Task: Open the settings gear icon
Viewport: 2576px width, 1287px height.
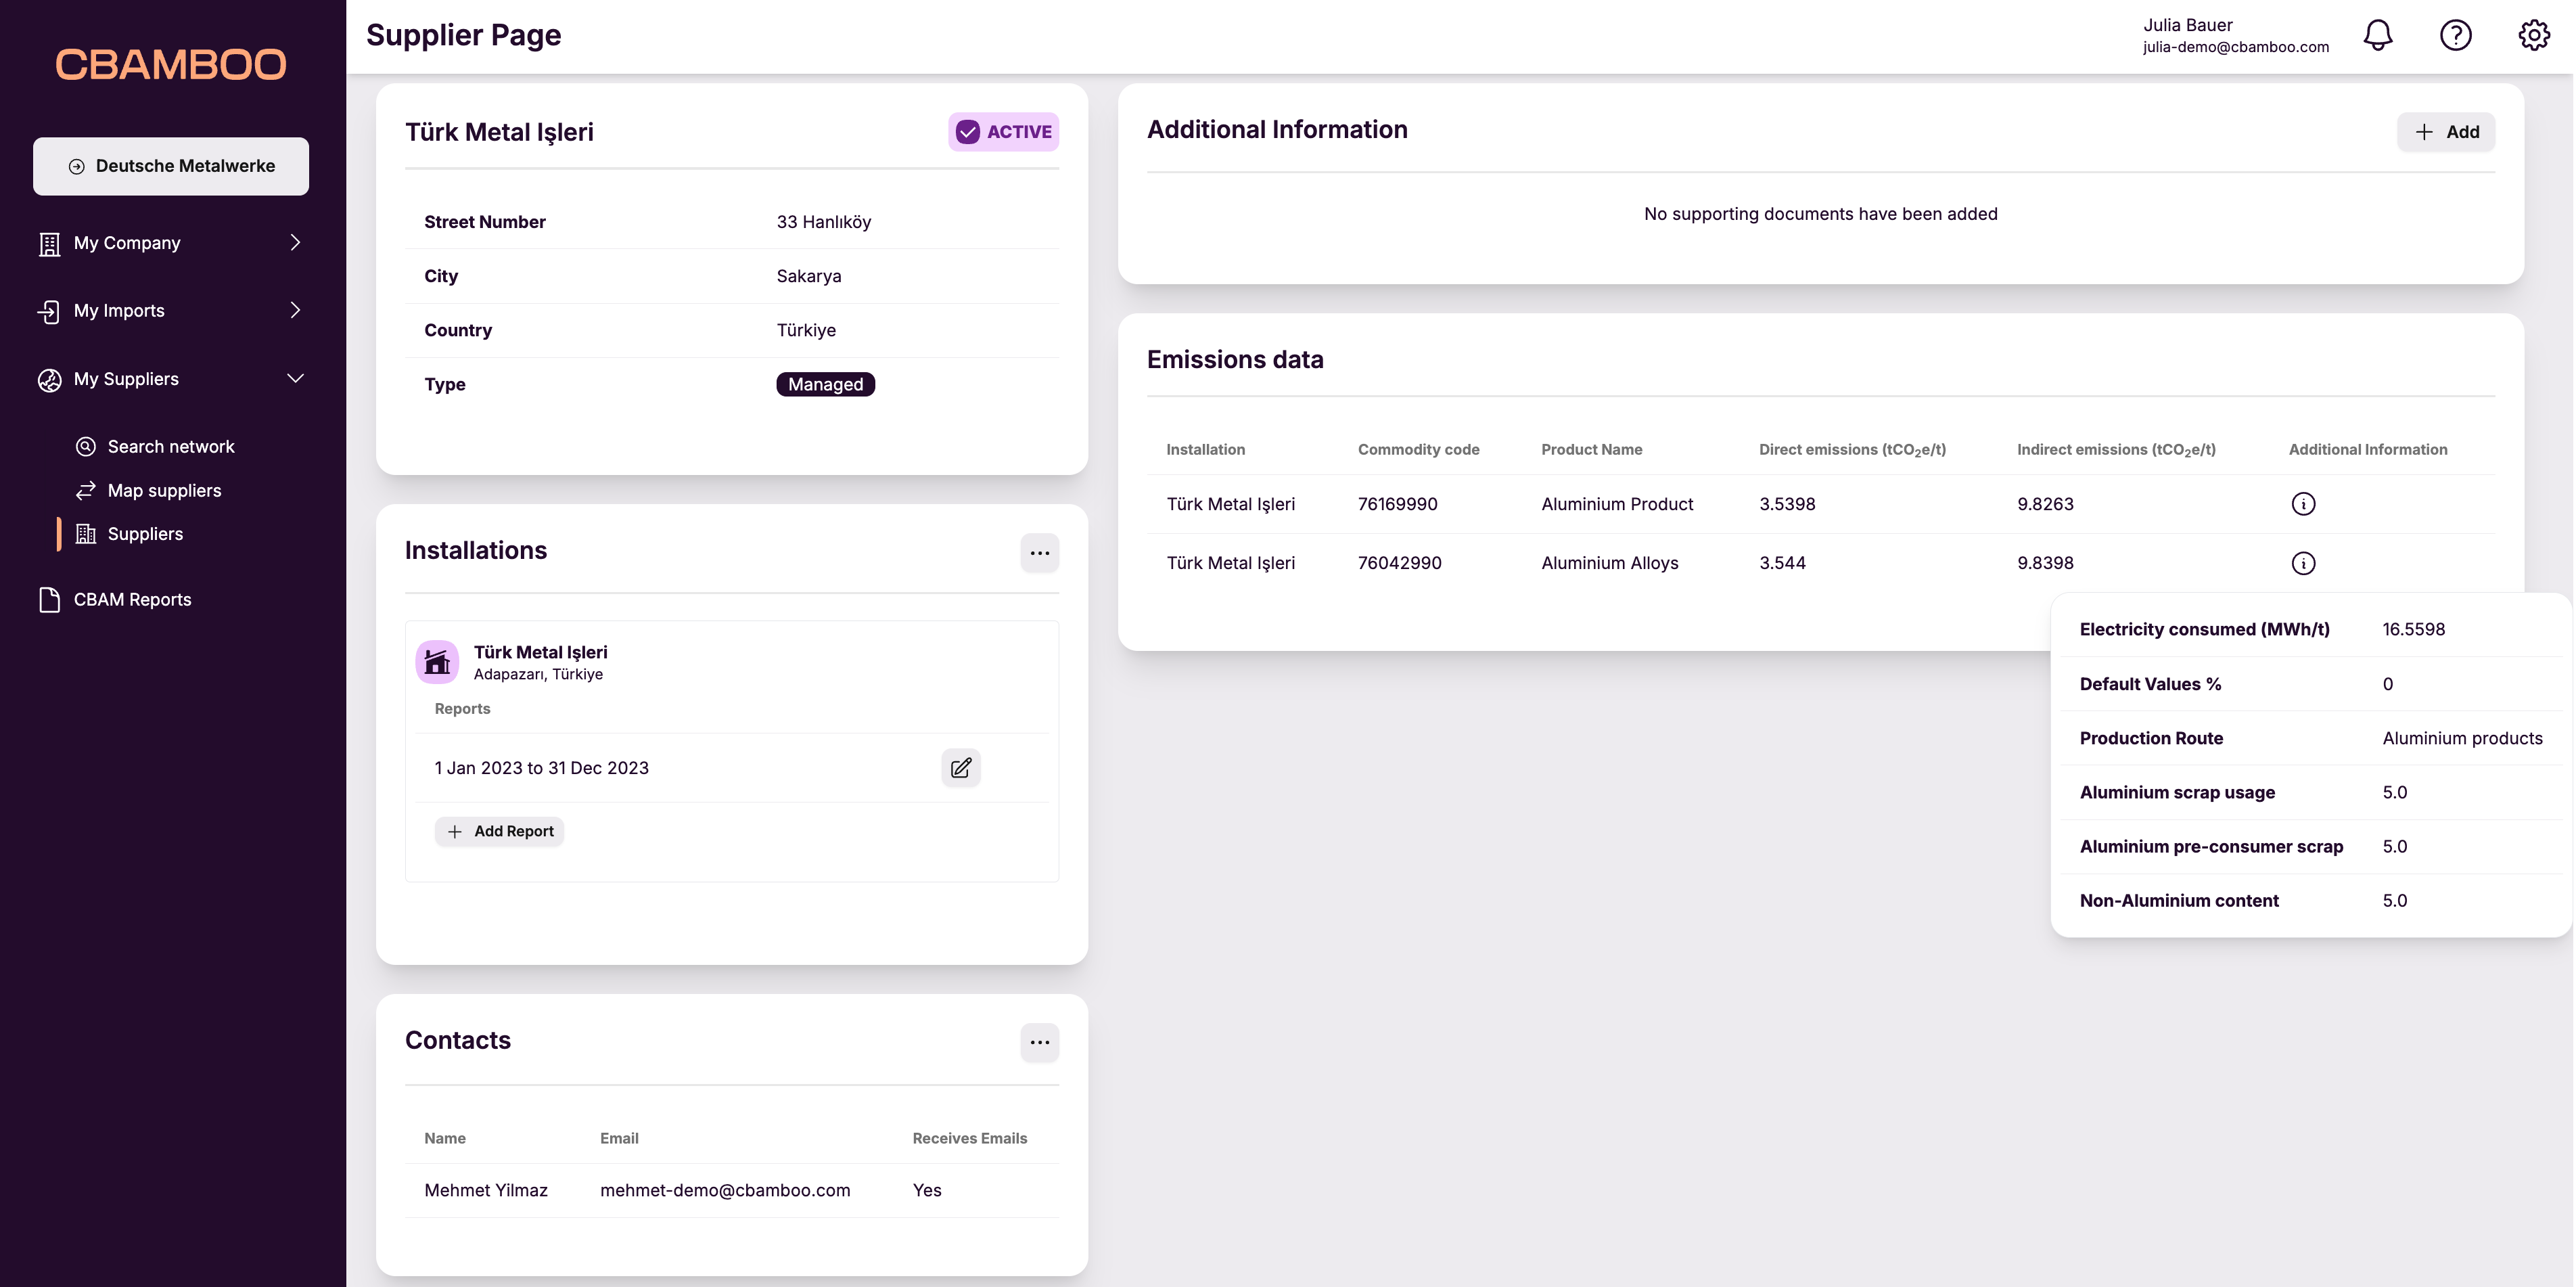Action: pos(2533,35)
